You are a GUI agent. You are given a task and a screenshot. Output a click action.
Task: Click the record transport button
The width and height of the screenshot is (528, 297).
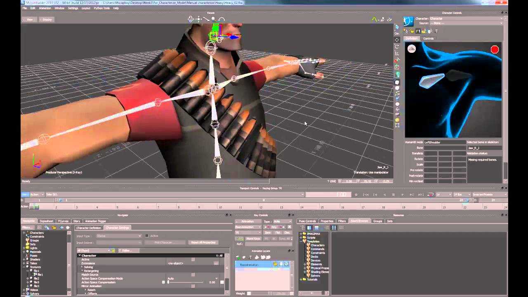356,195
